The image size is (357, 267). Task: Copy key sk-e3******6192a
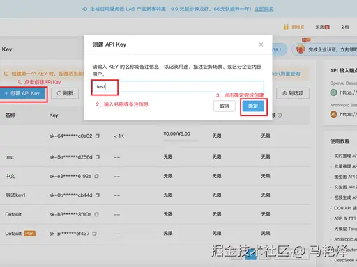(96, 176)
